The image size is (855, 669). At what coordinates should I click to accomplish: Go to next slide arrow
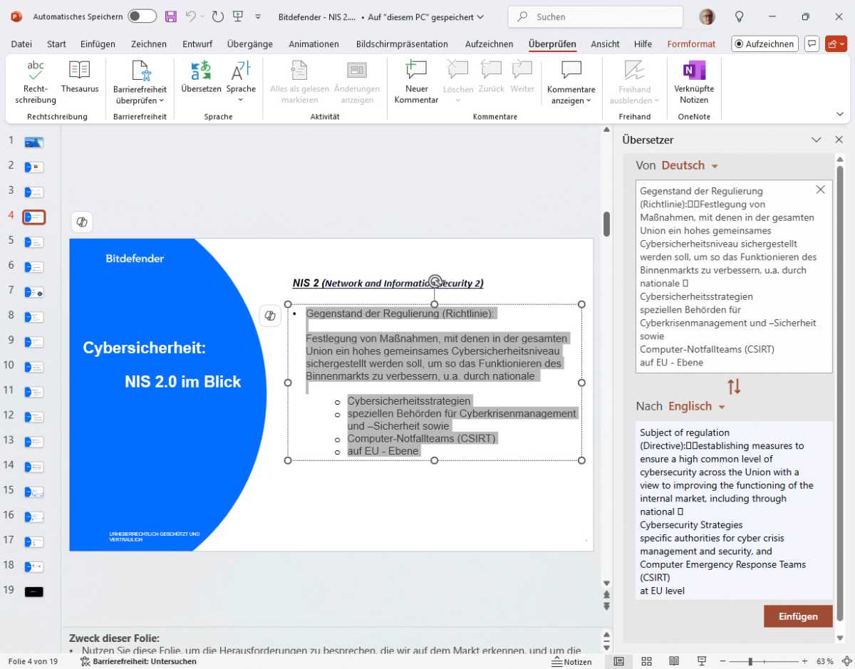tap(606, 606)
